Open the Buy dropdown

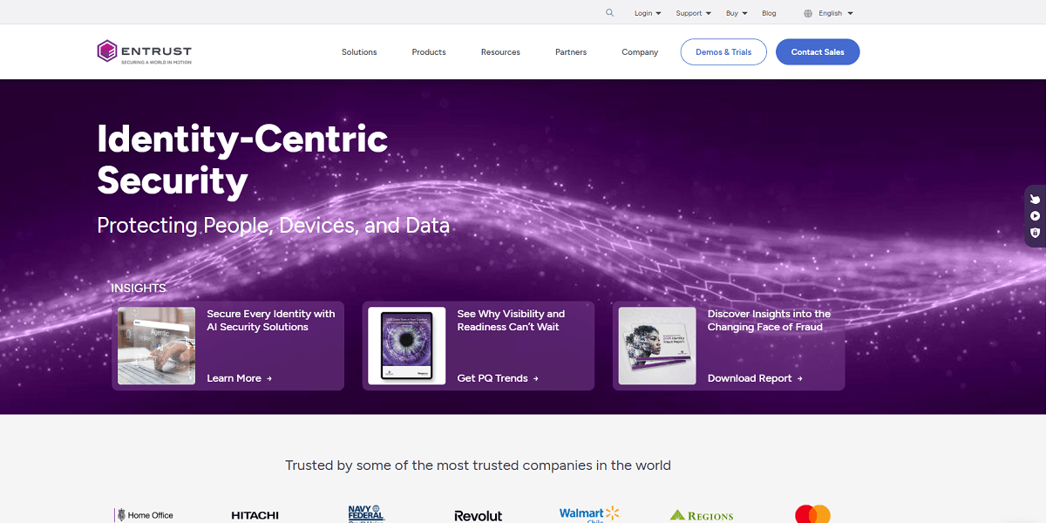tap(737, 13)
